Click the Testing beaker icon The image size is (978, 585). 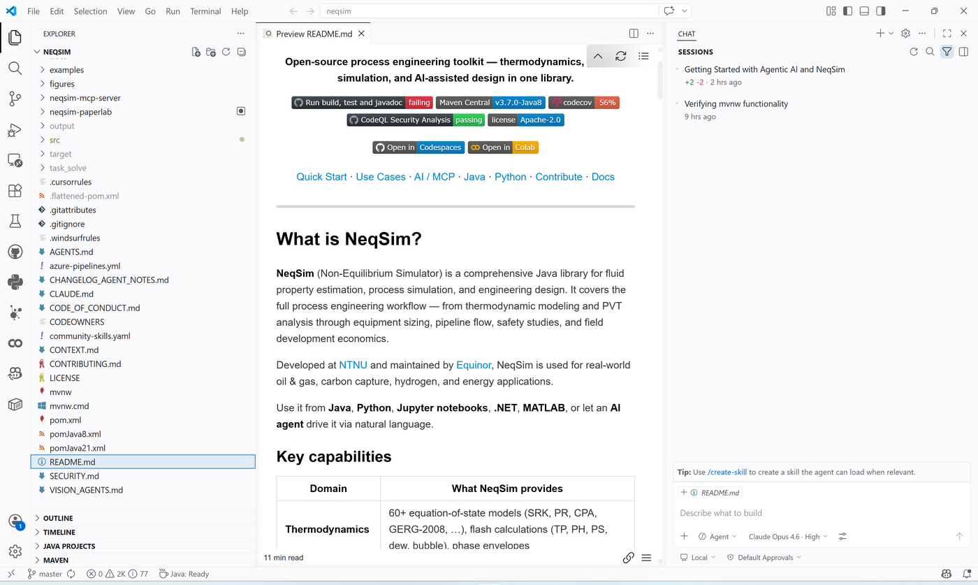(x=15, y=219)
